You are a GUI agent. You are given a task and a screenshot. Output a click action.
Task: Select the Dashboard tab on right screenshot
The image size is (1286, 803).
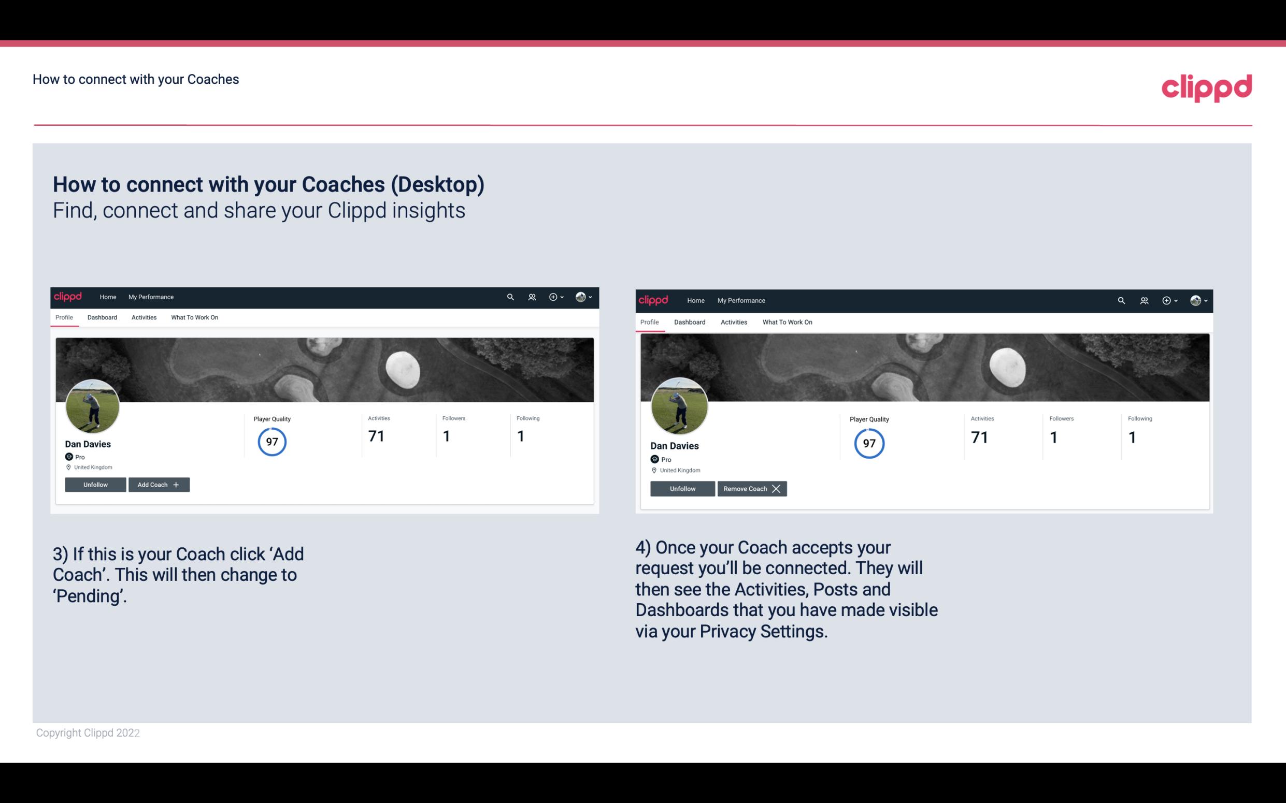pos(690,321)
